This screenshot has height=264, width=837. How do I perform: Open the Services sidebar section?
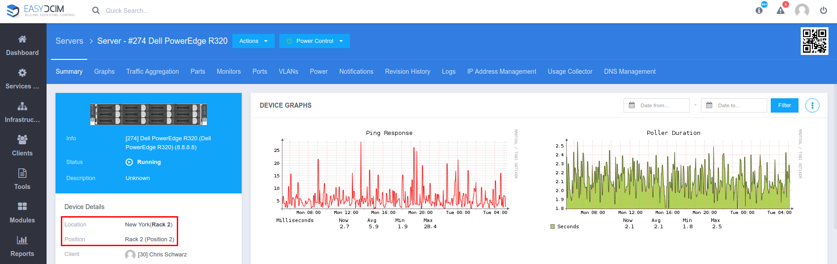point(22,79)
